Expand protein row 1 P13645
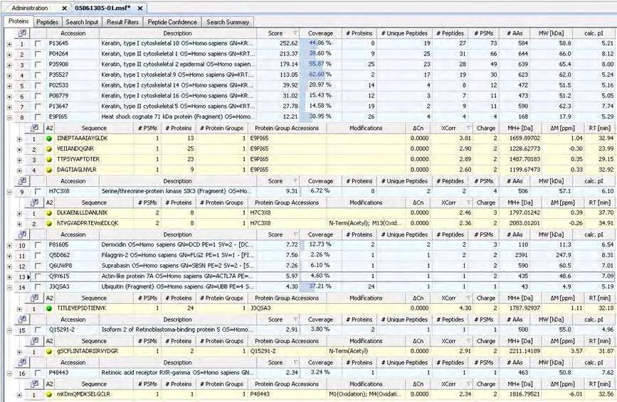617x402 pixels. coord(9,44)
